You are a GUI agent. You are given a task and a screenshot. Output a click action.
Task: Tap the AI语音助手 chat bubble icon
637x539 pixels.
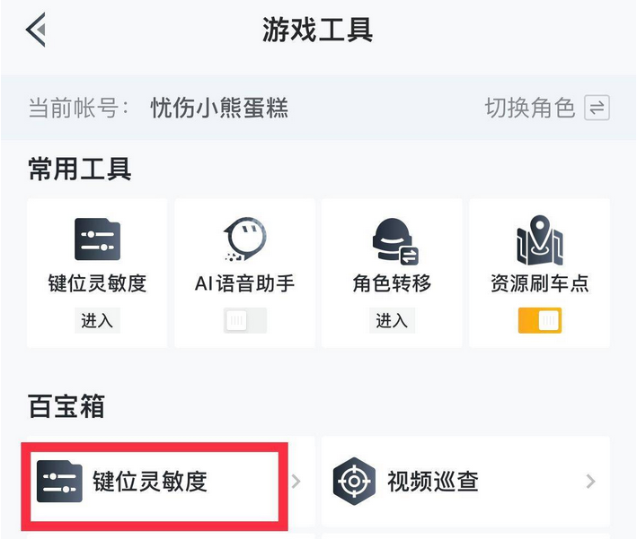pyautogui.click(x=244, y=239)
